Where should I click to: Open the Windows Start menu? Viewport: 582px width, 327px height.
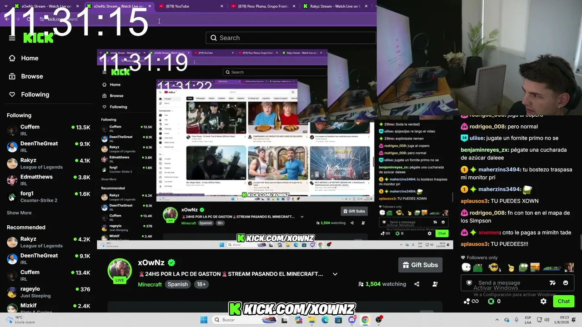(204, 320)
